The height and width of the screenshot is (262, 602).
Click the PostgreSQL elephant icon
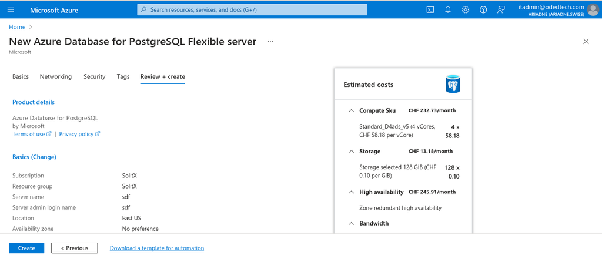pyautogui.click(x=453, y=85)
